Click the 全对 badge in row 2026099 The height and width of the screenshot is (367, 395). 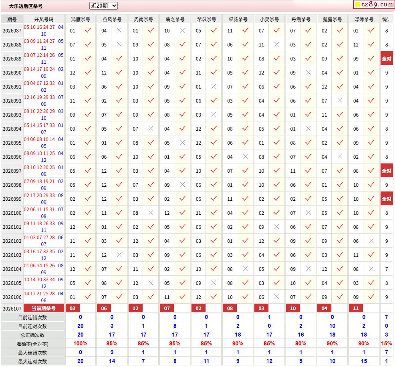click(x=387, y=199)
